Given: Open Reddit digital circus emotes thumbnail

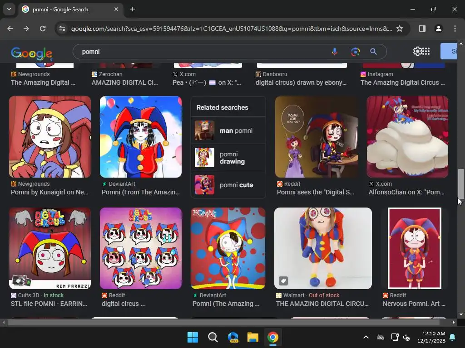Looking at the screenshot, I should pos(141,248).
